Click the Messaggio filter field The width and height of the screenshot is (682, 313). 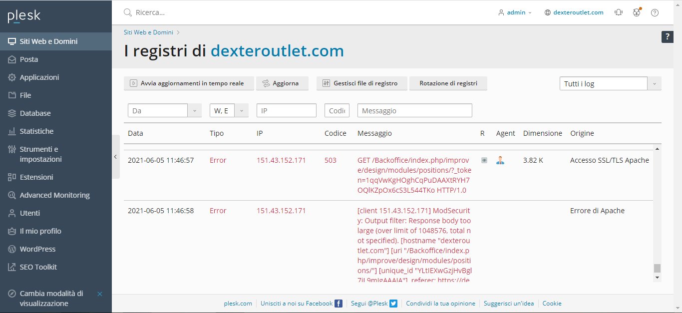(x=415, y=110)
